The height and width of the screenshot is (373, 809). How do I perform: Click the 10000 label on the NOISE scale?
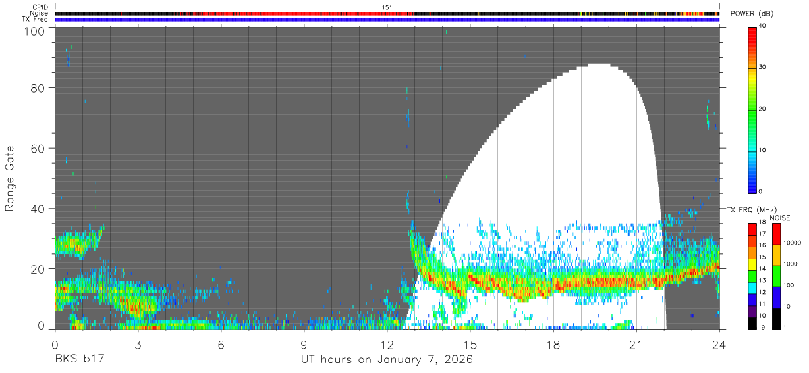coord(793,243)
